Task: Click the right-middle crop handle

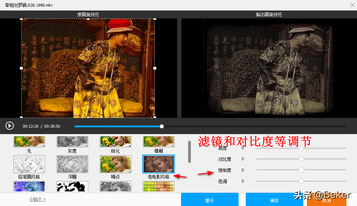Action: click(x=155, y=68)
